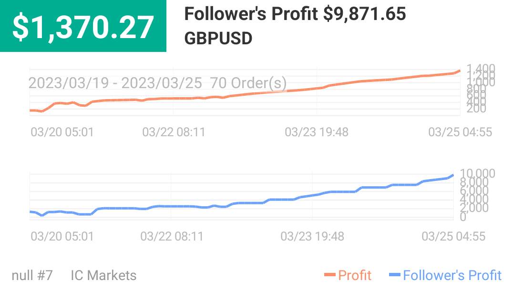This screenshot has height=291, width=513.
Task: Click the Profit legend label
Action: coord(354,275)
